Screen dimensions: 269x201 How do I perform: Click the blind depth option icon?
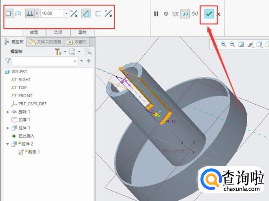point(30,13)
